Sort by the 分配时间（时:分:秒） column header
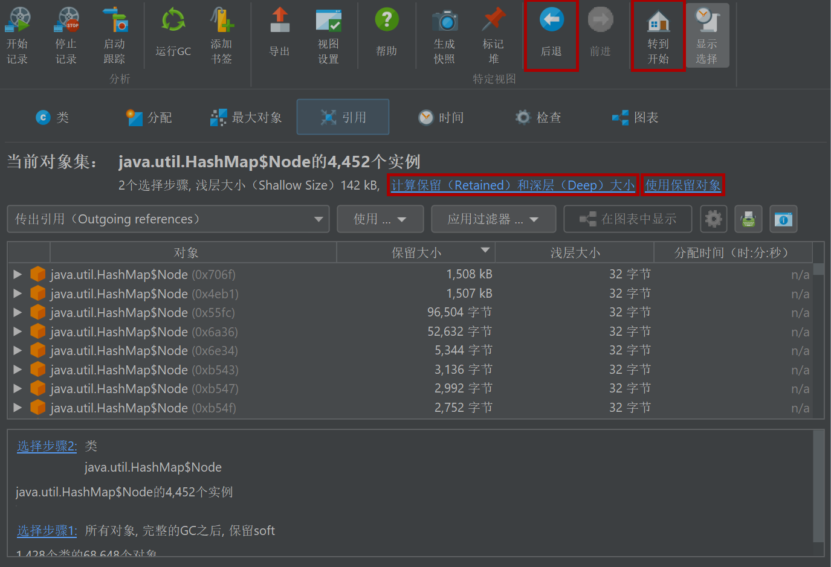Image resolution: width=831 pixels, height=567 pixels. point(734,252)
